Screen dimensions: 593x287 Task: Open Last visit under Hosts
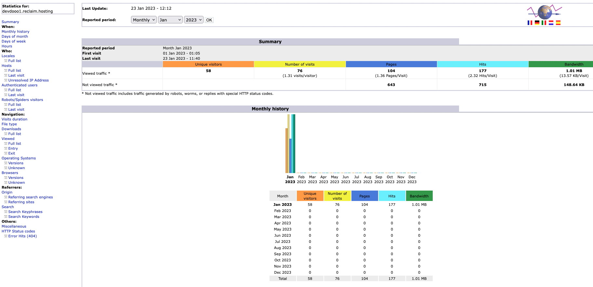tap(16, 75)
